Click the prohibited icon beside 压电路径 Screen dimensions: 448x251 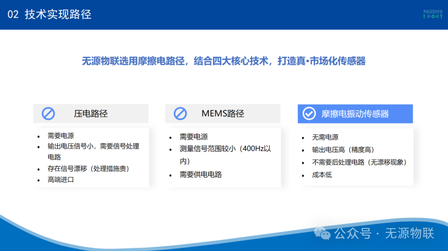48,113
